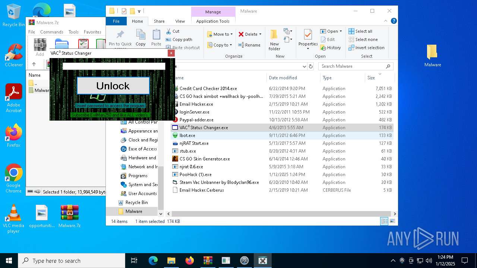Refresh the Malware folder view
The image size is (477, 268).
(x=311, y=66)
